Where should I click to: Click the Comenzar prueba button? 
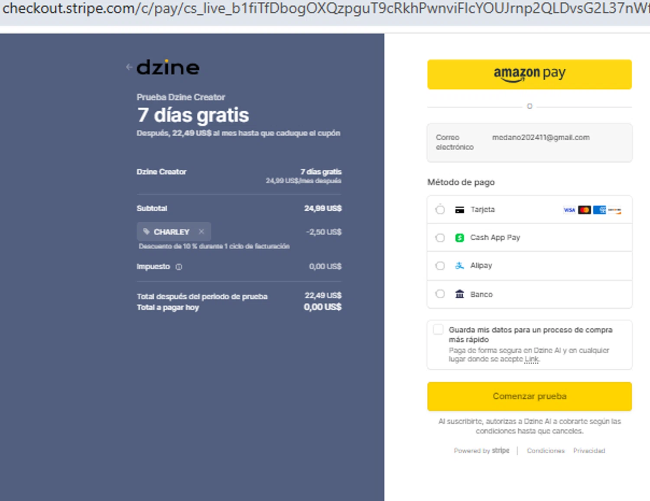529,396
